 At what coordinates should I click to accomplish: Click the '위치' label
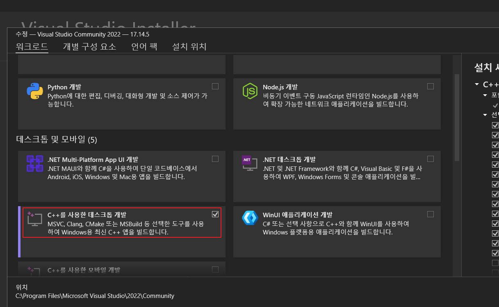[x=21, y=287]
